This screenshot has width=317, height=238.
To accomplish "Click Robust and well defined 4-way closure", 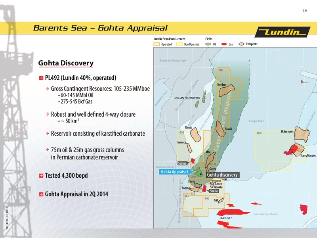I will [x=93, y=114].
